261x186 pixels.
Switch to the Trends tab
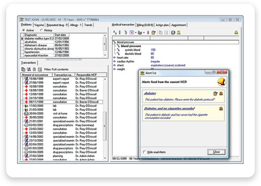pos(88,25)
